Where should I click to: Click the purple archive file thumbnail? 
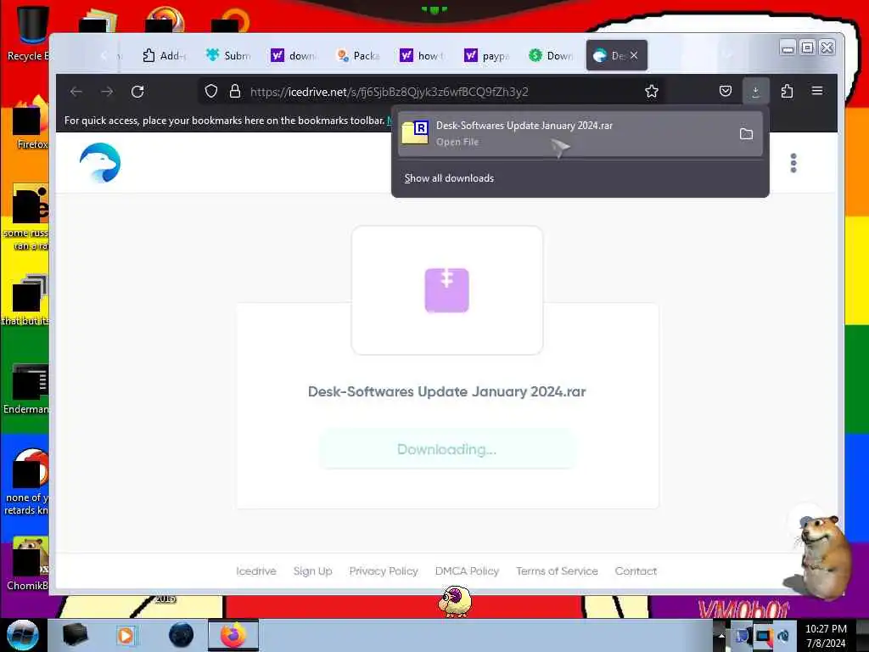coord(446,290)
